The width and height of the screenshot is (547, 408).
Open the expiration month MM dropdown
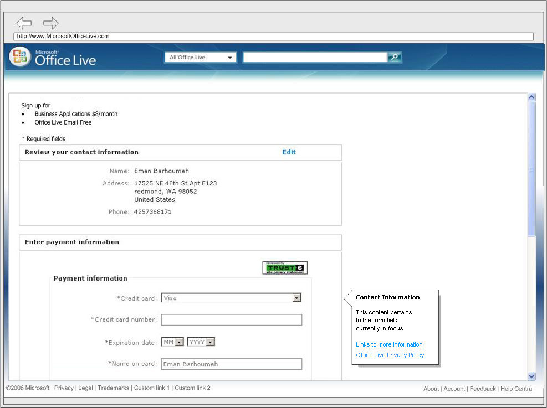(x=172, y=342)
